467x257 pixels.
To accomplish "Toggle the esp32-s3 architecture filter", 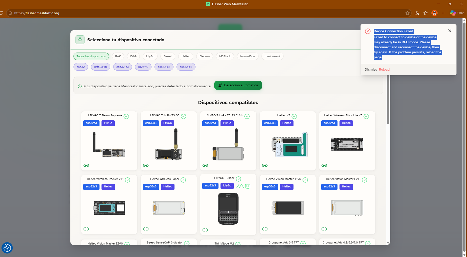I will pyautogui.click(x=122, y=67).
